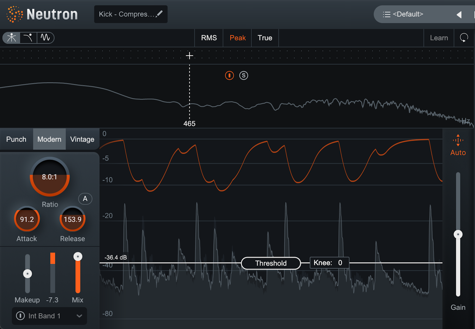Go to the previous preset with the left arrow

tap(459, 15)
